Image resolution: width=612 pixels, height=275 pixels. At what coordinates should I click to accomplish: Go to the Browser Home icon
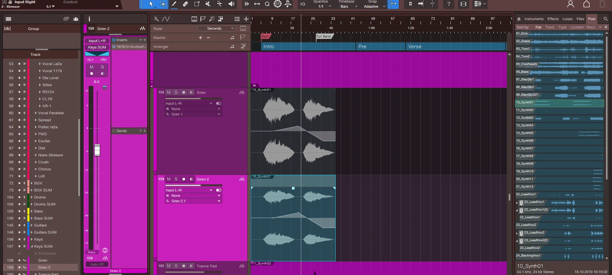(519, 19)
